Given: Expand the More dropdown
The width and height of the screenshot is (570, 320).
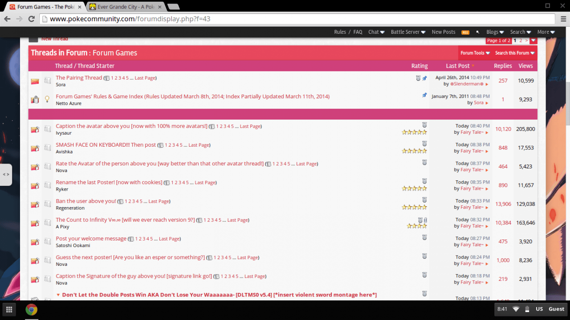Looking at the screenshot, I should [546, 32].
